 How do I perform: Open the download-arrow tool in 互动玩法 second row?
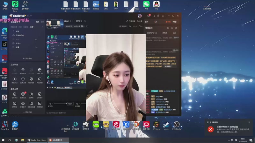click(x=14, y=80)
